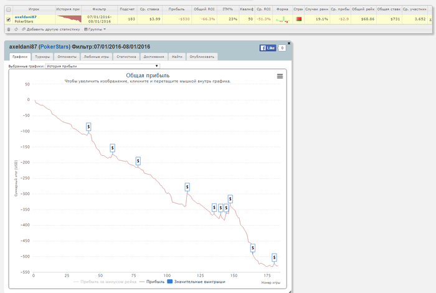
Task: Toggle the select-all checkbox in table header
Action: click(9, 10)
